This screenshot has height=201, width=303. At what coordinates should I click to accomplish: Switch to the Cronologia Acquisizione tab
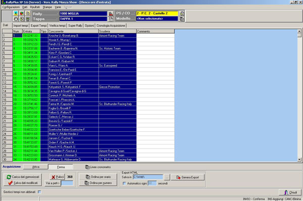111,26
